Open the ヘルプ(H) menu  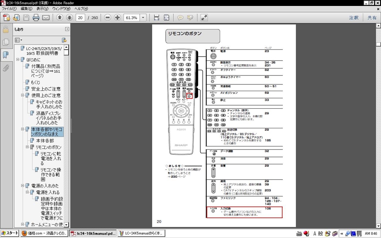coord(81,9)
